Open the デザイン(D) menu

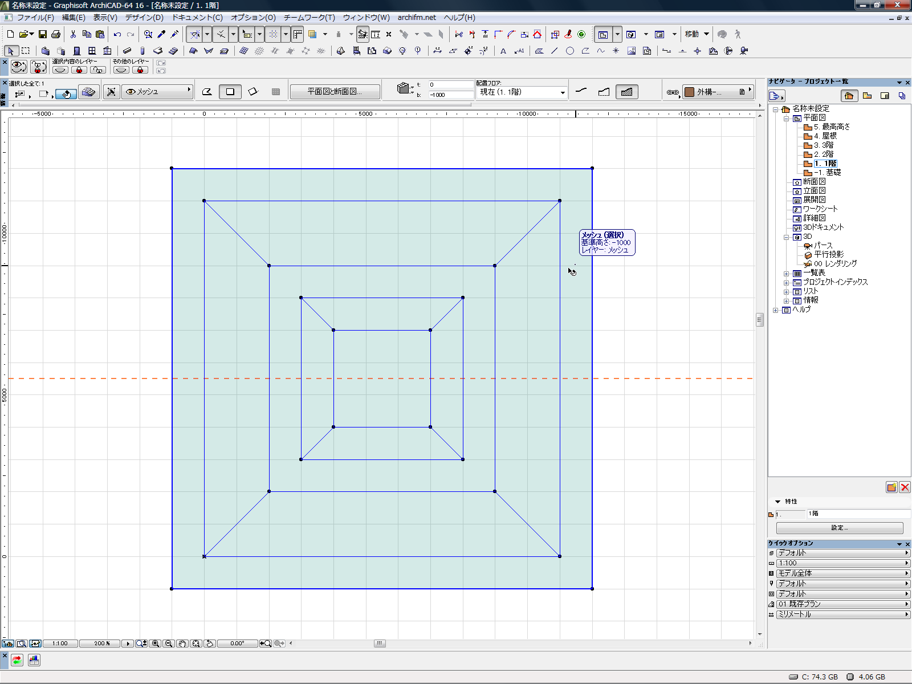tap(144, 18)
